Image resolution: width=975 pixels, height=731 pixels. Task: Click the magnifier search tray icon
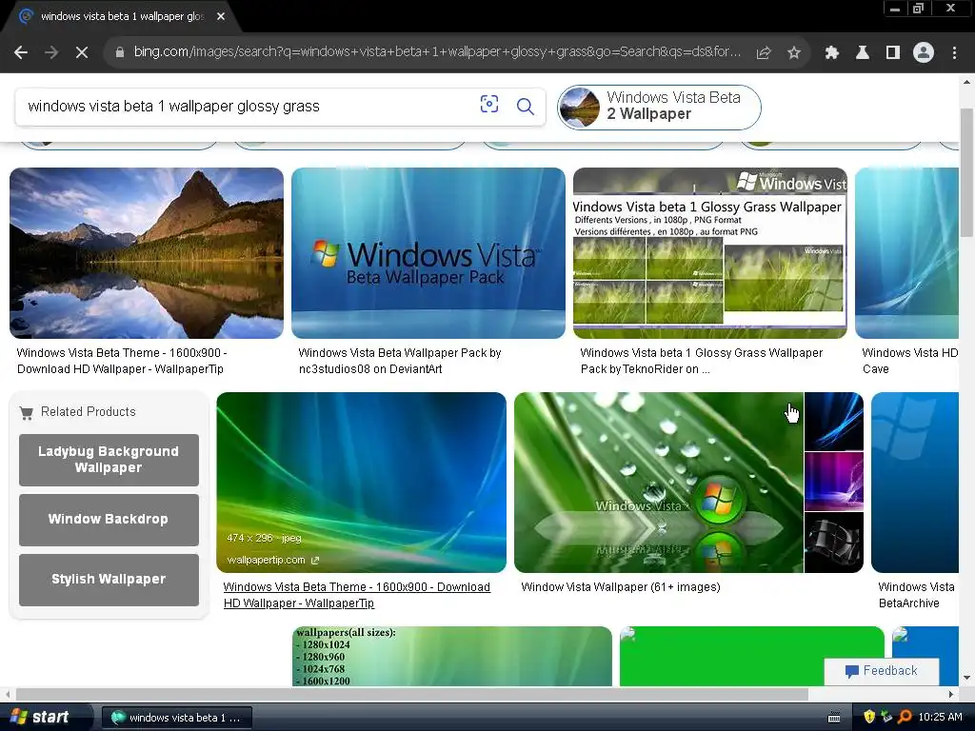tap(905, 717)
